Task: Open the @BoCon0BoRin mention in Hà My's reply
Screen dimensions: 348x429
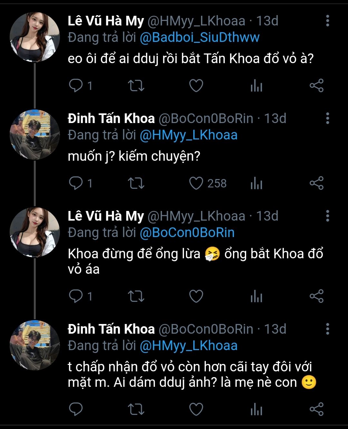Action: [x=187, y=233]
